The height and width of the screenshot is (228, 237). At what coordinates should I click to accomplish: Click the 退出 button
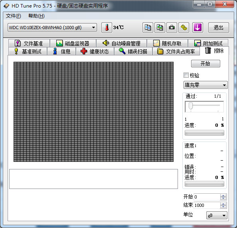[218, 28]
